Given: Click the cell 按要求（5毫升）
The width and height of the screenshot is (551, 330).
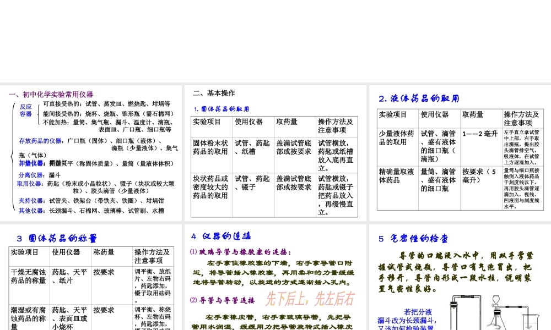Looking at the screenshot, I should [x=480, y=188].
